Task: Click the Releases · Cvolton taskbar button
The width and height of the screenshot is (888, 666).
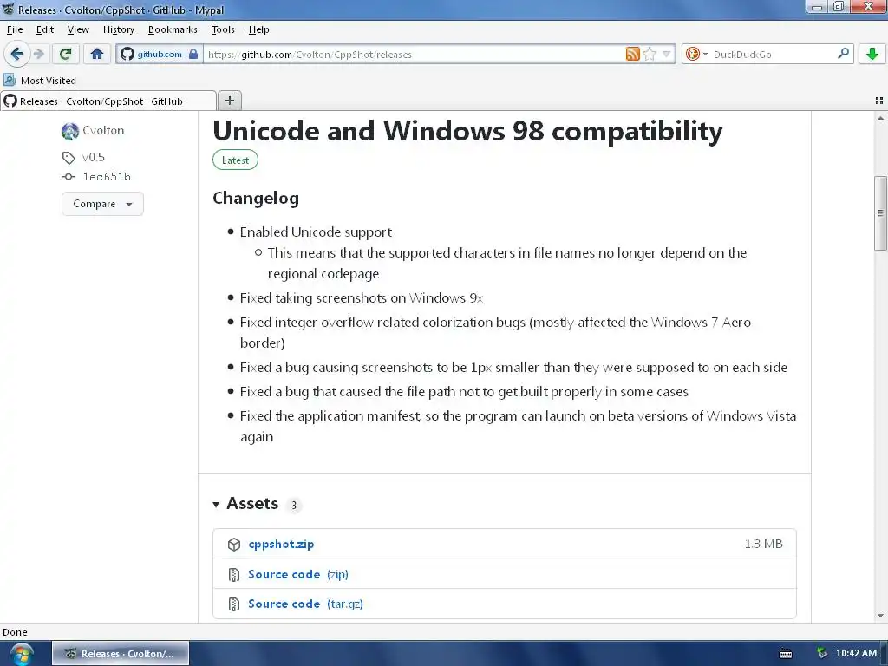Action: pyautogui.click(x=121, y=654)
